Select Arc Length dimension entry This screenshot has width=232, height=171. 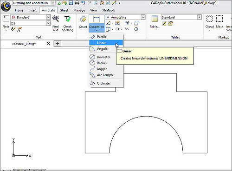[106, 75]
